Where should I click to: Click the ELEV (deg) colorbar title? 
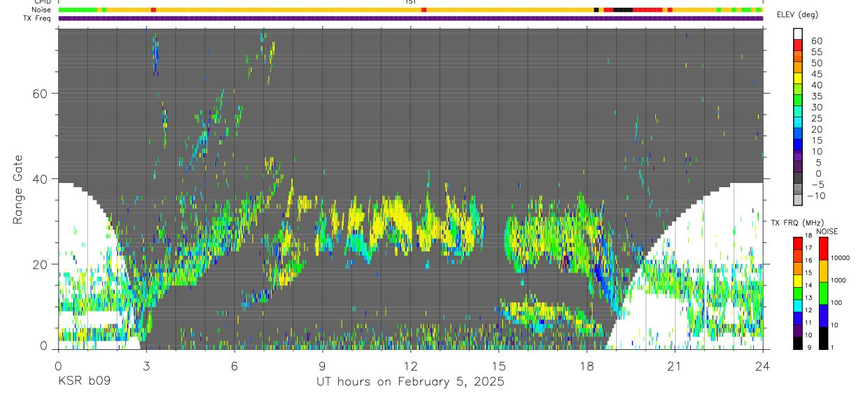pos(797,15)
